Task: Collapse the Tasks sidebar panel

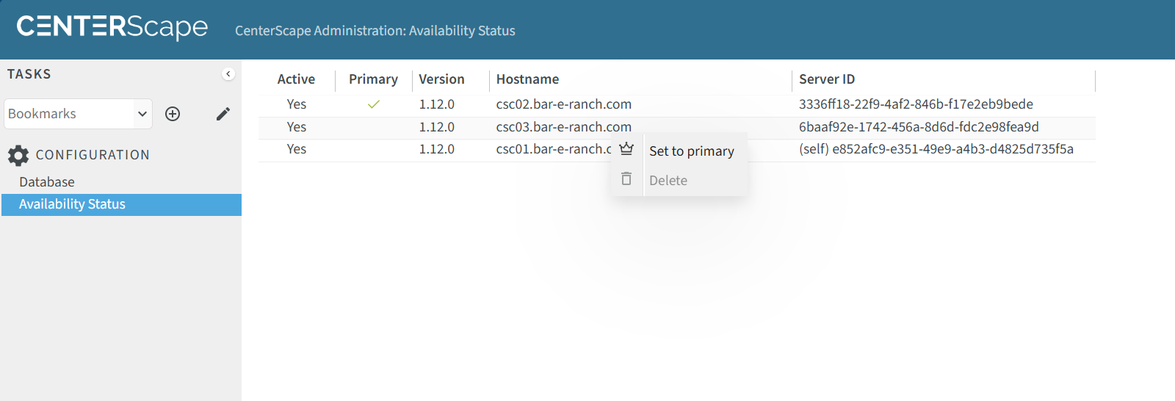Action: pyautogui.click(x=228, y=74)
